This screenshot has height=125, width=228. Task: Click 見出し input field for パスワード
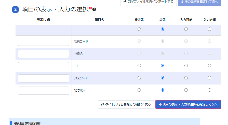[44, 78]
